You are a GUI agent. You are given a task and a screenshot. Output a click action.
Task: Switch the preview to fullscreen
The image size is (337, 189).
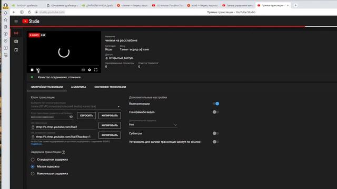pyautogui.click(x=96, y=70)
